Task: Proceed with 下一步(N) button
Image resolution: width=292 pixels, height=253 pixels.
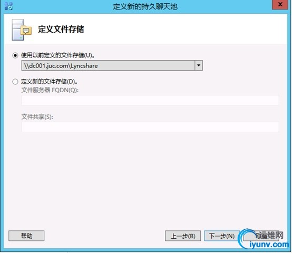Action: (222, 236)
